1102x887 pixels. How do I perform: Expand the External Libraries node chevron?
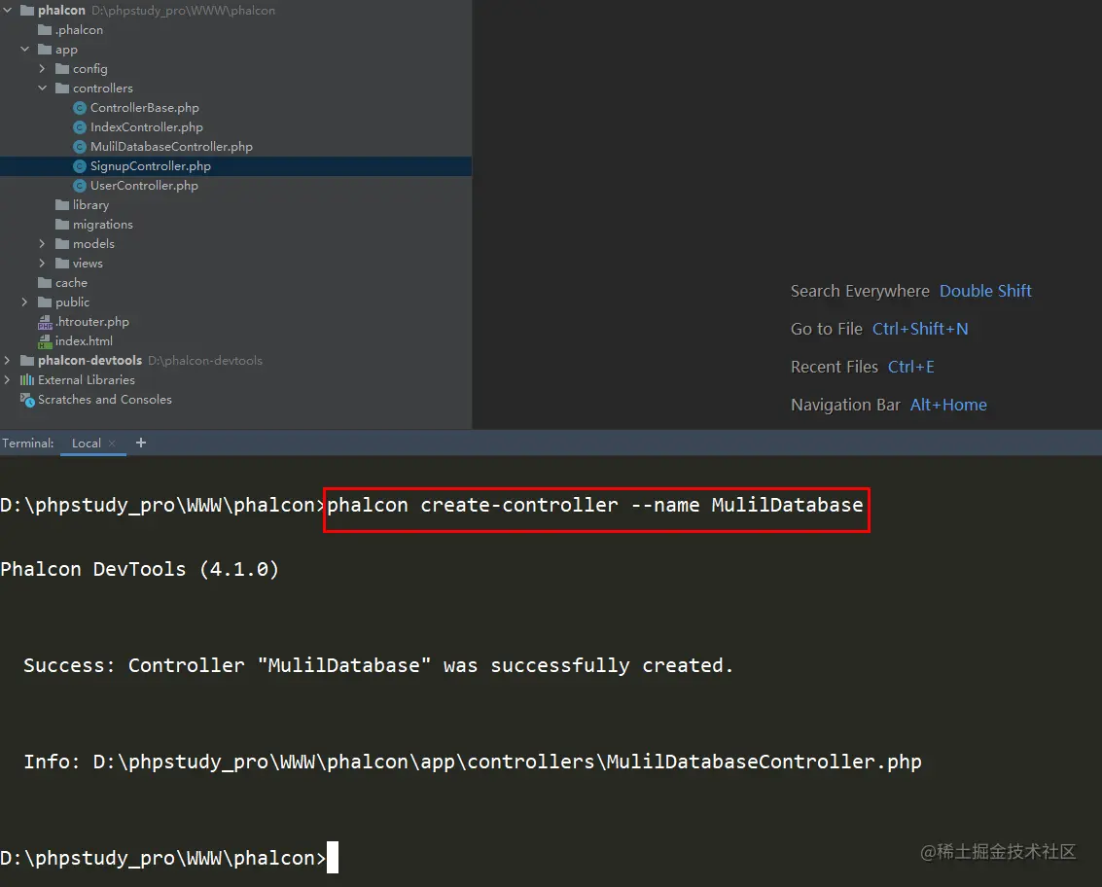[7, 379]
